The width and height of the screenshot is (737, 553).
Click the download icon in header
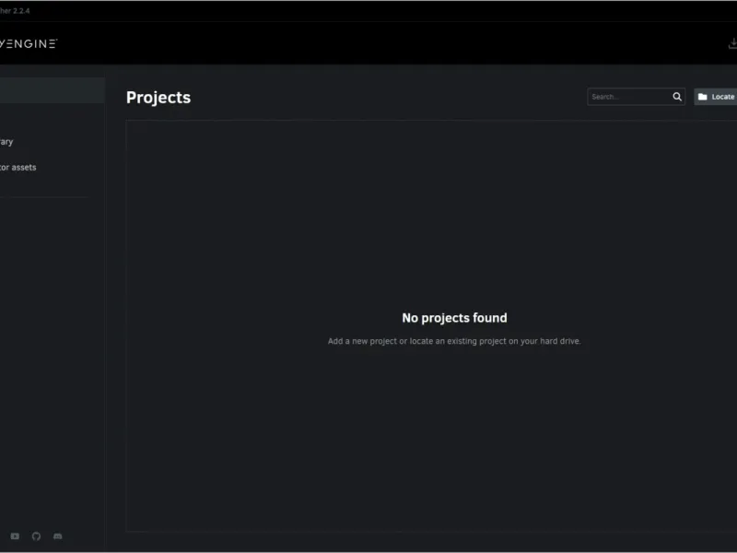pos(732,43)
